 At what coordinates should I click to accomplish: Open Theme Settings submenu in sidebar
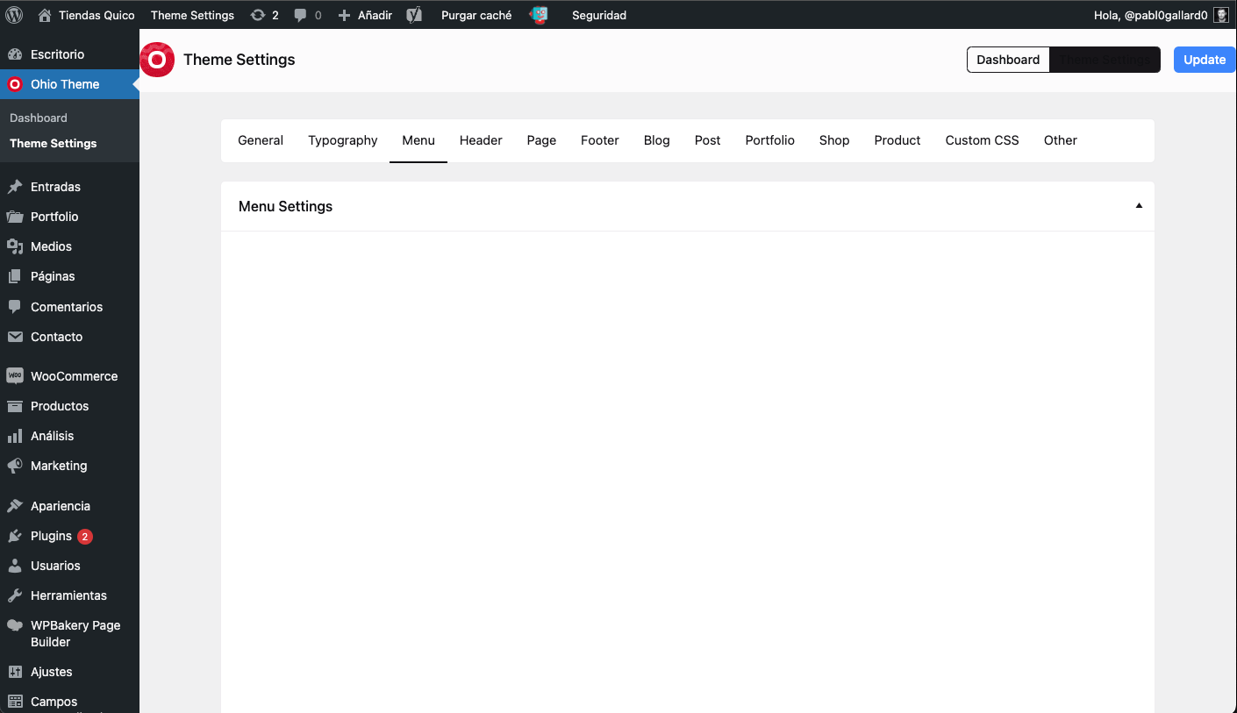click(x=54, y=143)
